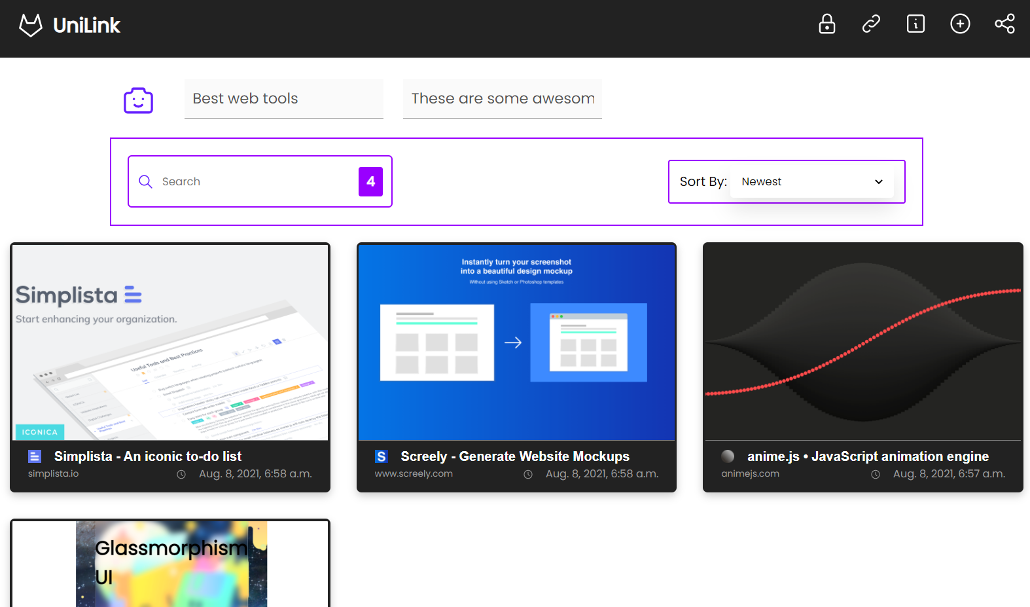Image resolution: width=1030 pixels, height=607 pixels.
Task: Edit the 'These are some awesom' description field
Action: click(x=503, y=99)
